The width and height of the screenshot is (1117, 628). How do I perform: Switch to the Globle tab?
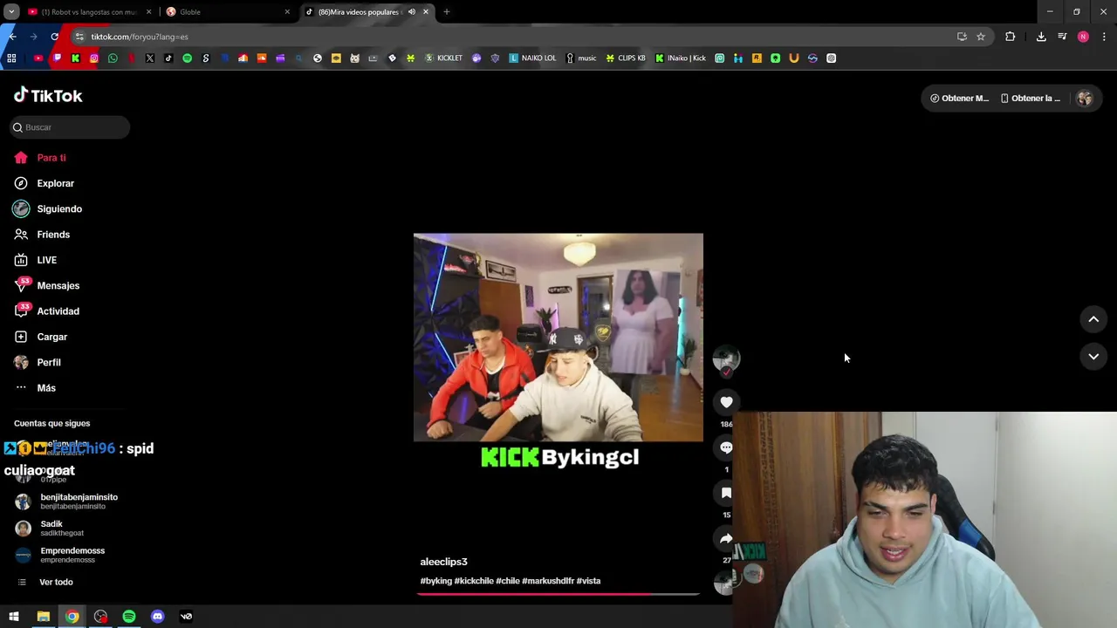click(x=229, y=12)
